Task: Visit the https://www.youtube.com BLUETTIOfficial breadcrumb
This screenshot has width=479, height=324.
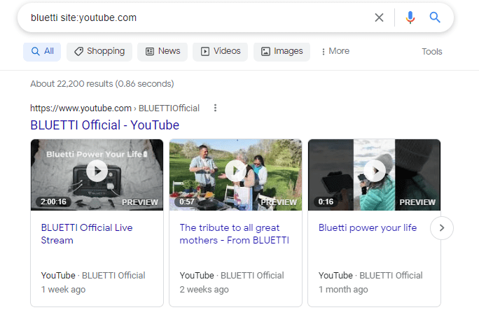Action: pos(115,108)
